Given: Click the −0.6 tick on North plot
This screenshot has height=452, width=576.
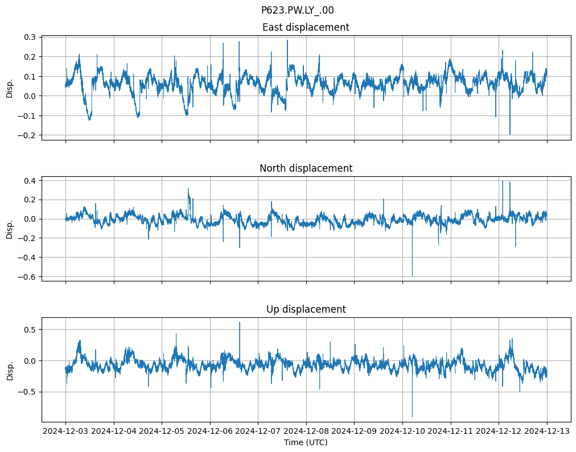Looking at the screenshot, I should 27,277.
